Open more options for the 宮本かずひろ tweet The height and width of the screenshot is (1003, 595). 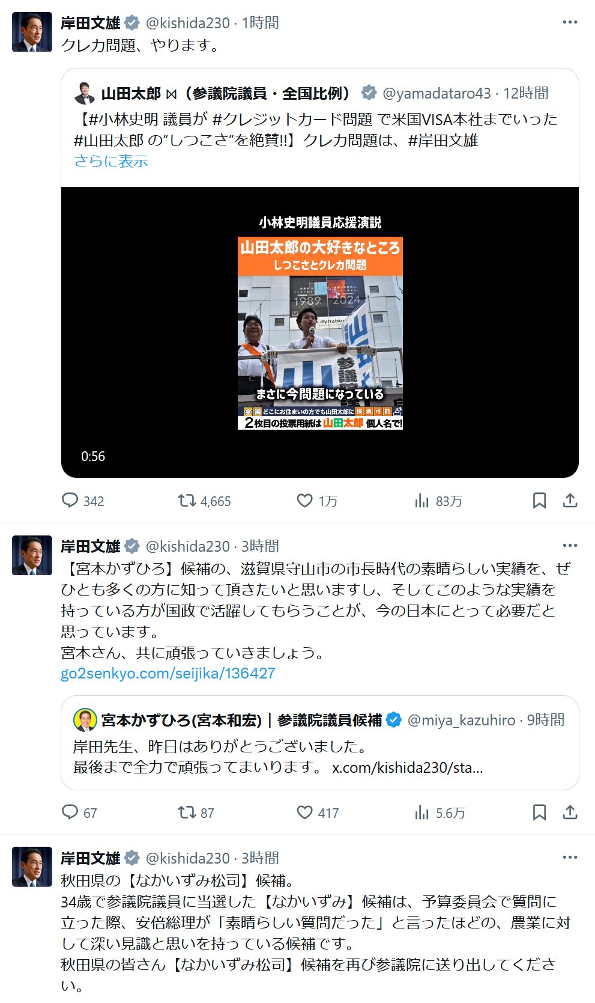[x=570, y=546]
